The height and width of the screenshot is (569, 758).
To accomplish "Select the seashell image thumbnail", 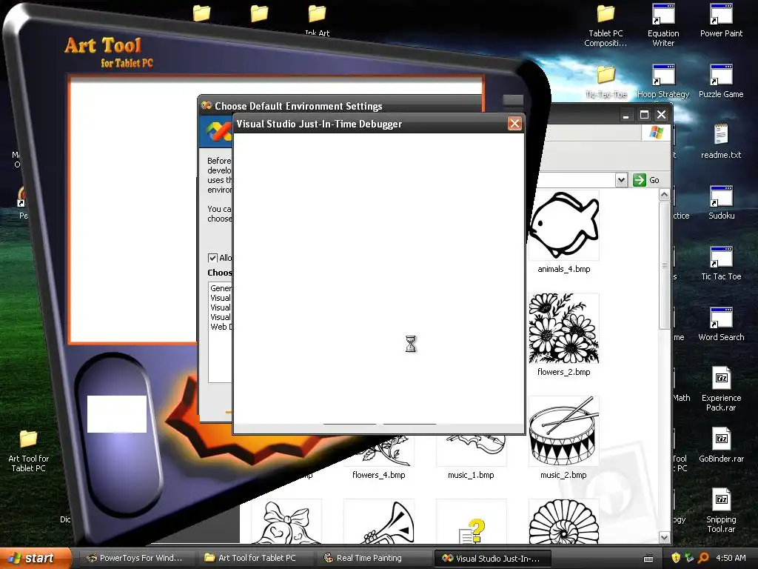I will click(563, 522).
